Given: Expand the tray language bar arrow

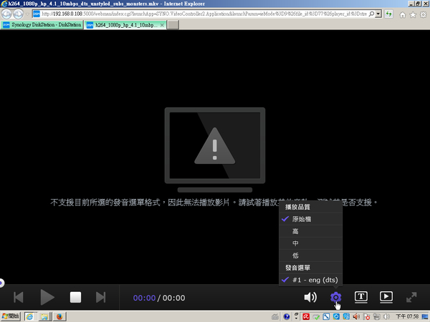Looking at the screenshot, I should pos(296,317).
